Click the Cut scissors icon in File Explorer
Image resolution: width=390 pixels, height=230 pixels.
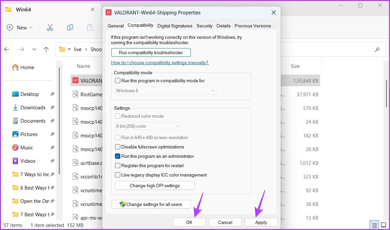tap(50, 27)
